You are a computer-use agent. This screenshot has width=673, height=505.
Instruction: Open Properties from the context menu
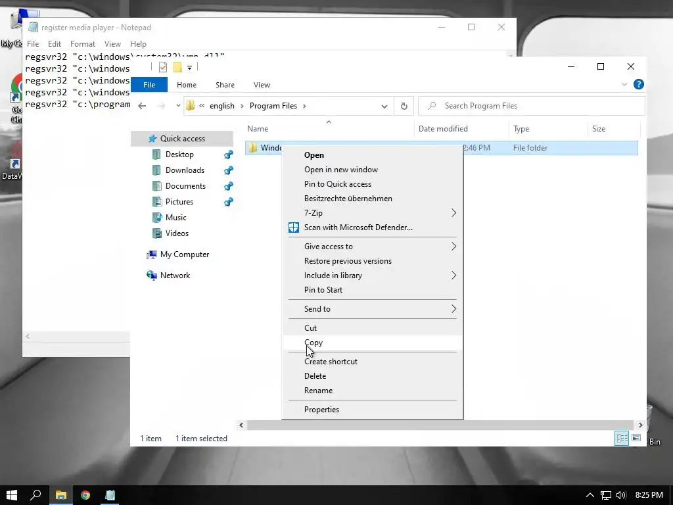tap(372, 410)
